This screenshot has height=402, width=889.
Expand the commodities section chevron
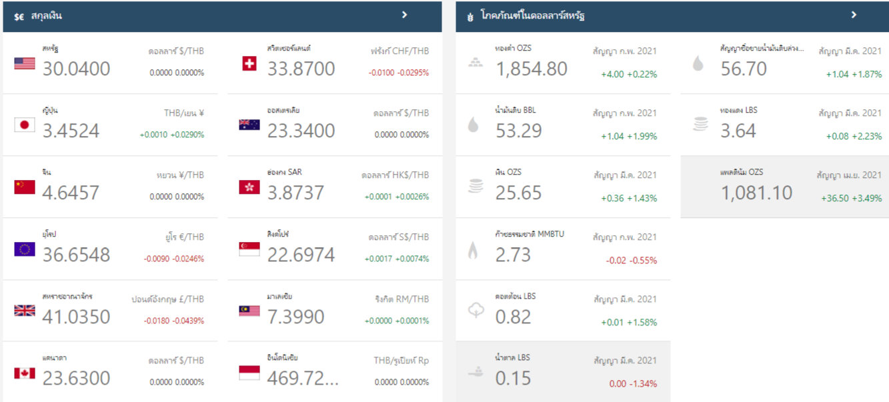coord(854,15)
